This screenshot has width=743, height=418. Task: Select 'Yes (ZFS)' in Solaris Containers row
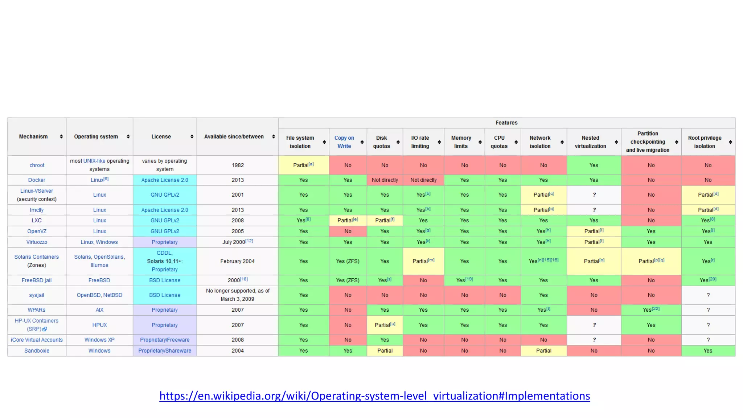[348, 261]
